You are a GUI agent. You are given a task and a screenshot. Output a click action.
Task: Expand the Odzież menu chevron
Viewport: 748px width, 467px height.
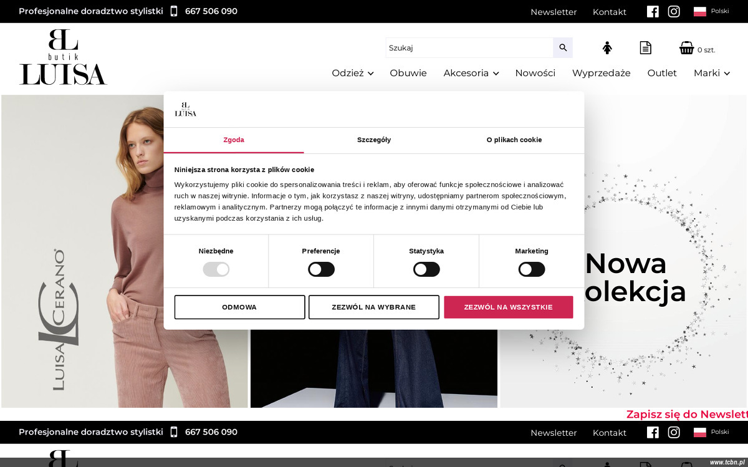(370, 74)
